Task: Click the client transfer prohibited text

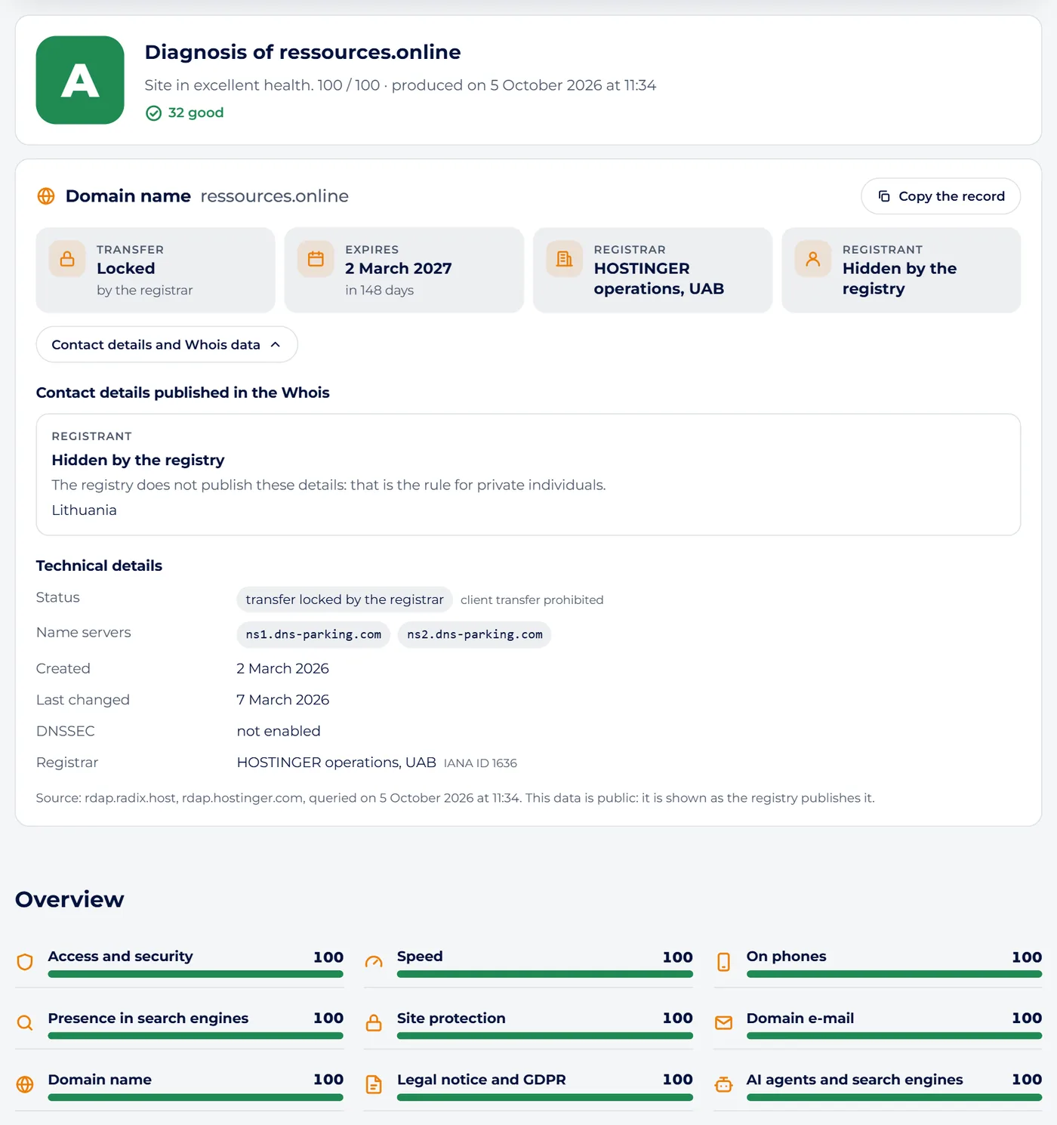Action: (532, 599)
